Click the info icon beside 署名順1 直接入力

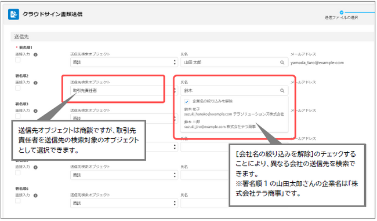tap(35, 54)
